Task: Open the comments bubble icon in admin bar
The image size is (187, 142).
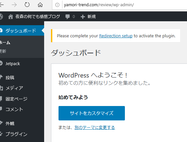Action: point(67,17)
